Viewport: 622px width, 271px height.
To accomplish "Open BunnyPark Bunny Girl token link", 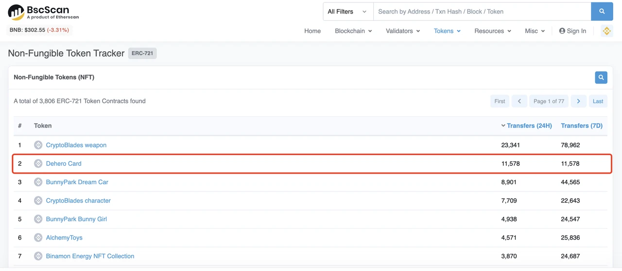I will click(76, 219).
